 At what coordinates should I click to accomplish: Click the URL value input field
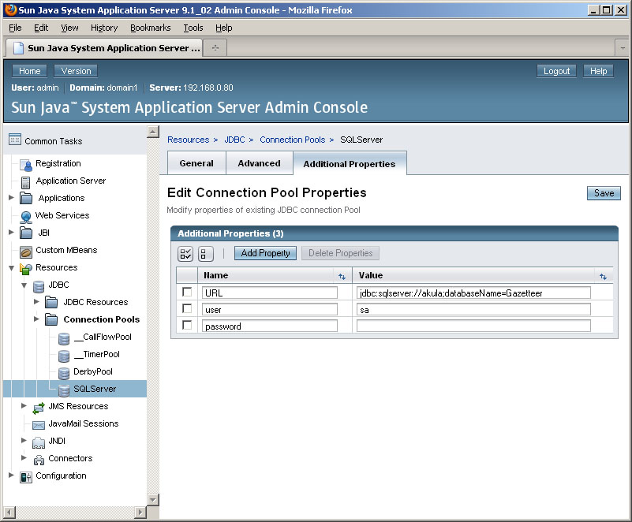tap(473, 293)
